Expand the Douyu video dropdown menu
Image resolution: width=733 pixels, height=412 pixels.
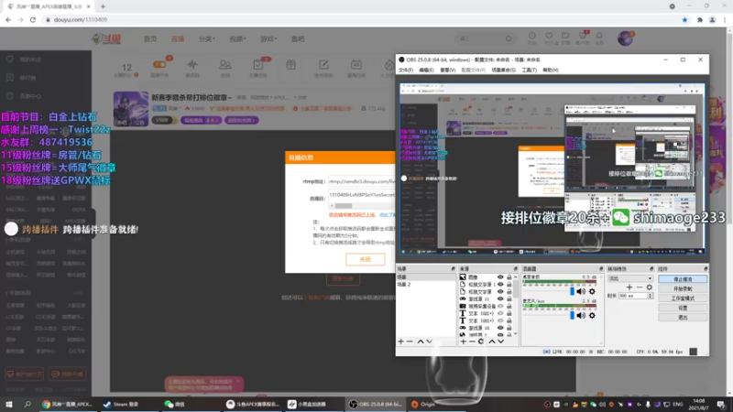[237, 38]
